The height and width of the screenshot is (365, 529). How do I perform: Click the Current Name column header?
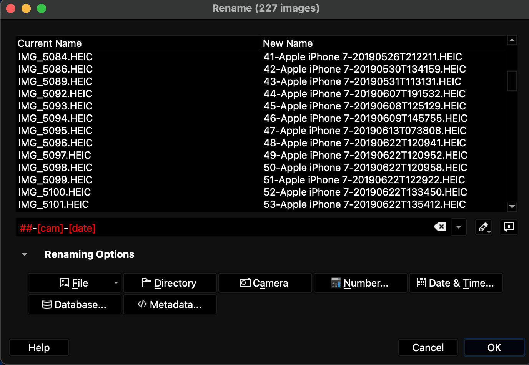point(50,43)
